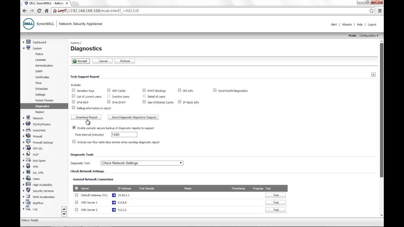Expand the Security Services tree item
Viewport: 404px width, 227px height.
pyautogui.click(x=24, y=191)
